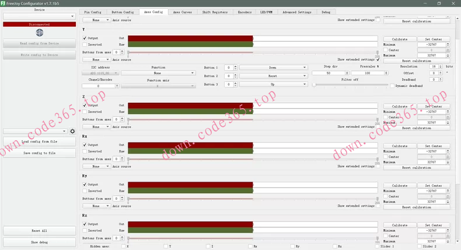
Task: Open the Encoders tab
Action: [x=245, y=12]
